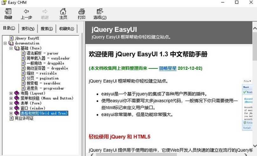Click the page icon for 简单载入器 - easyloader
The width and height of the screenshot is (257, 156).
[x=24, y=58]
